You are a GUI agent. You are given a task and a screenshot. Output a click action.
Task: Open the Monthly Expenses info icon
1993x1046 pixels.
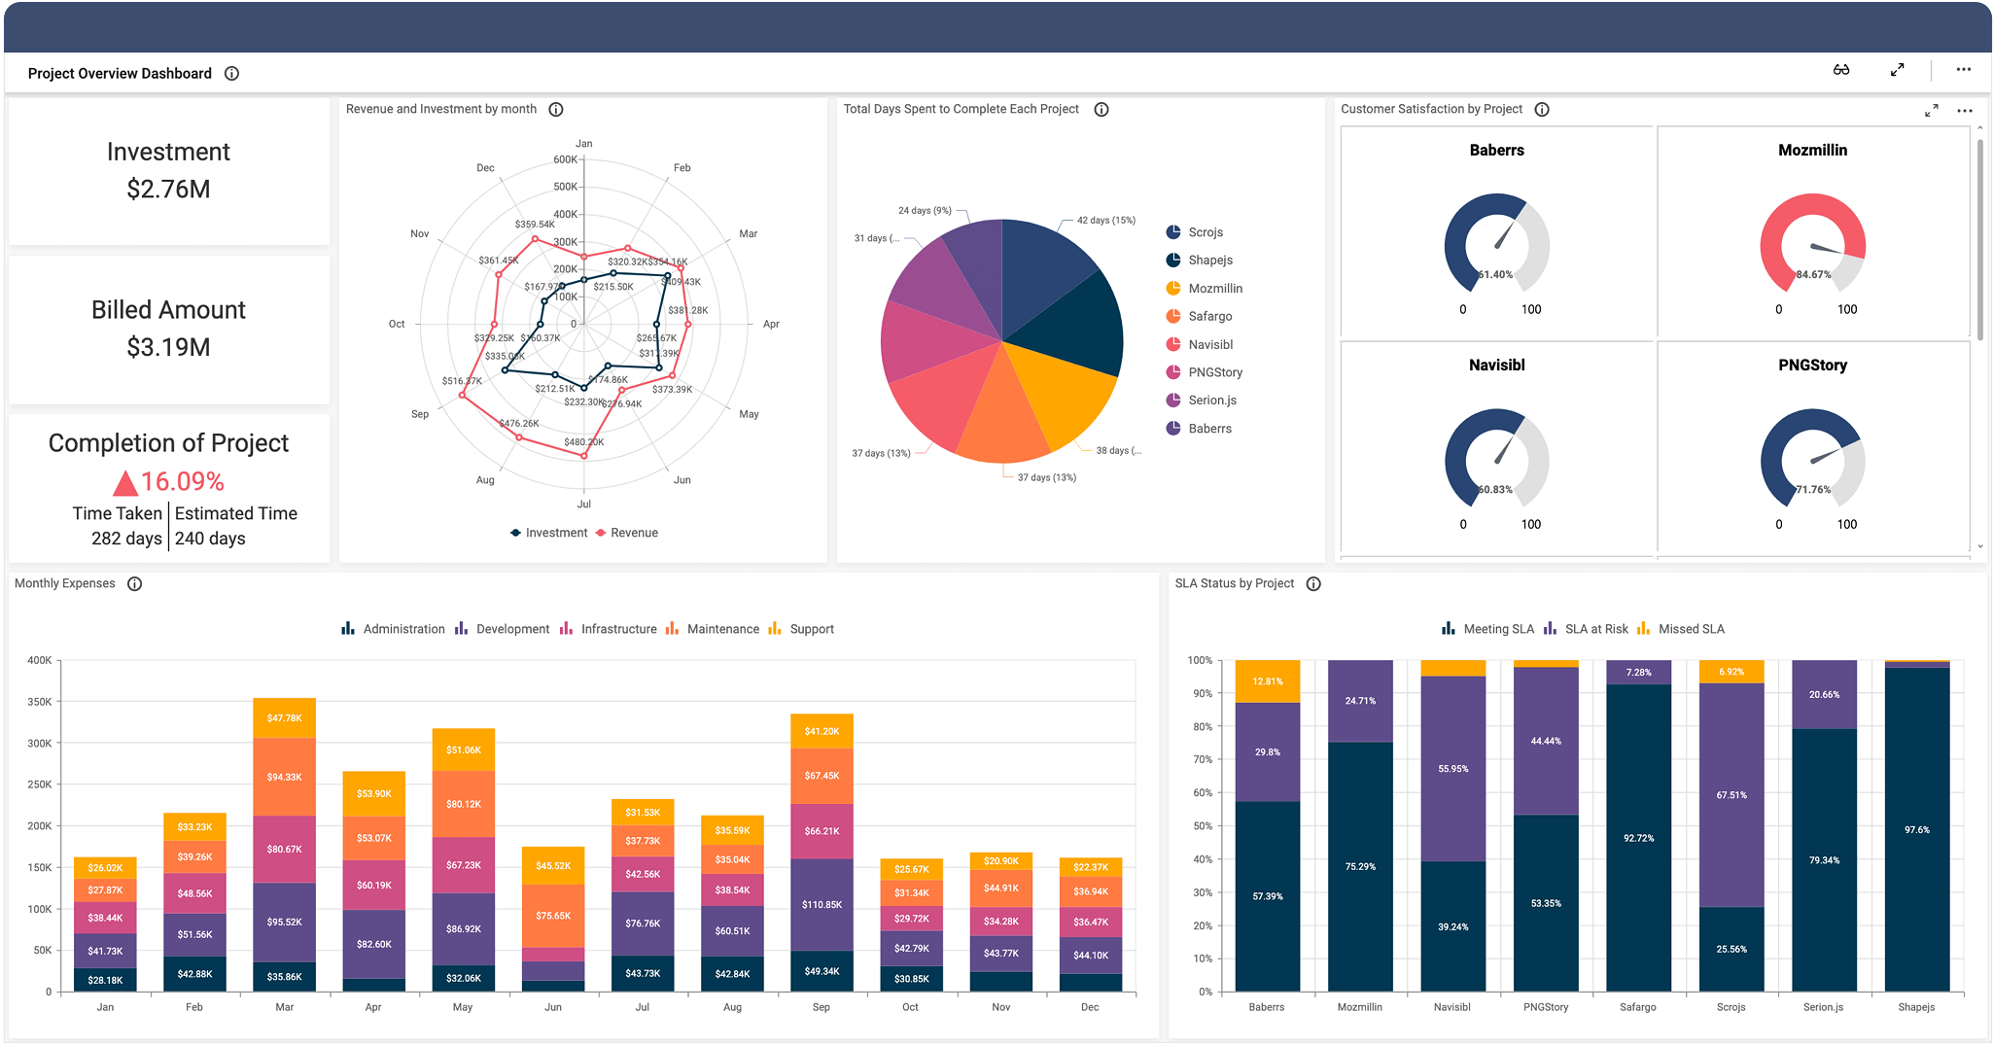point(134,583)
